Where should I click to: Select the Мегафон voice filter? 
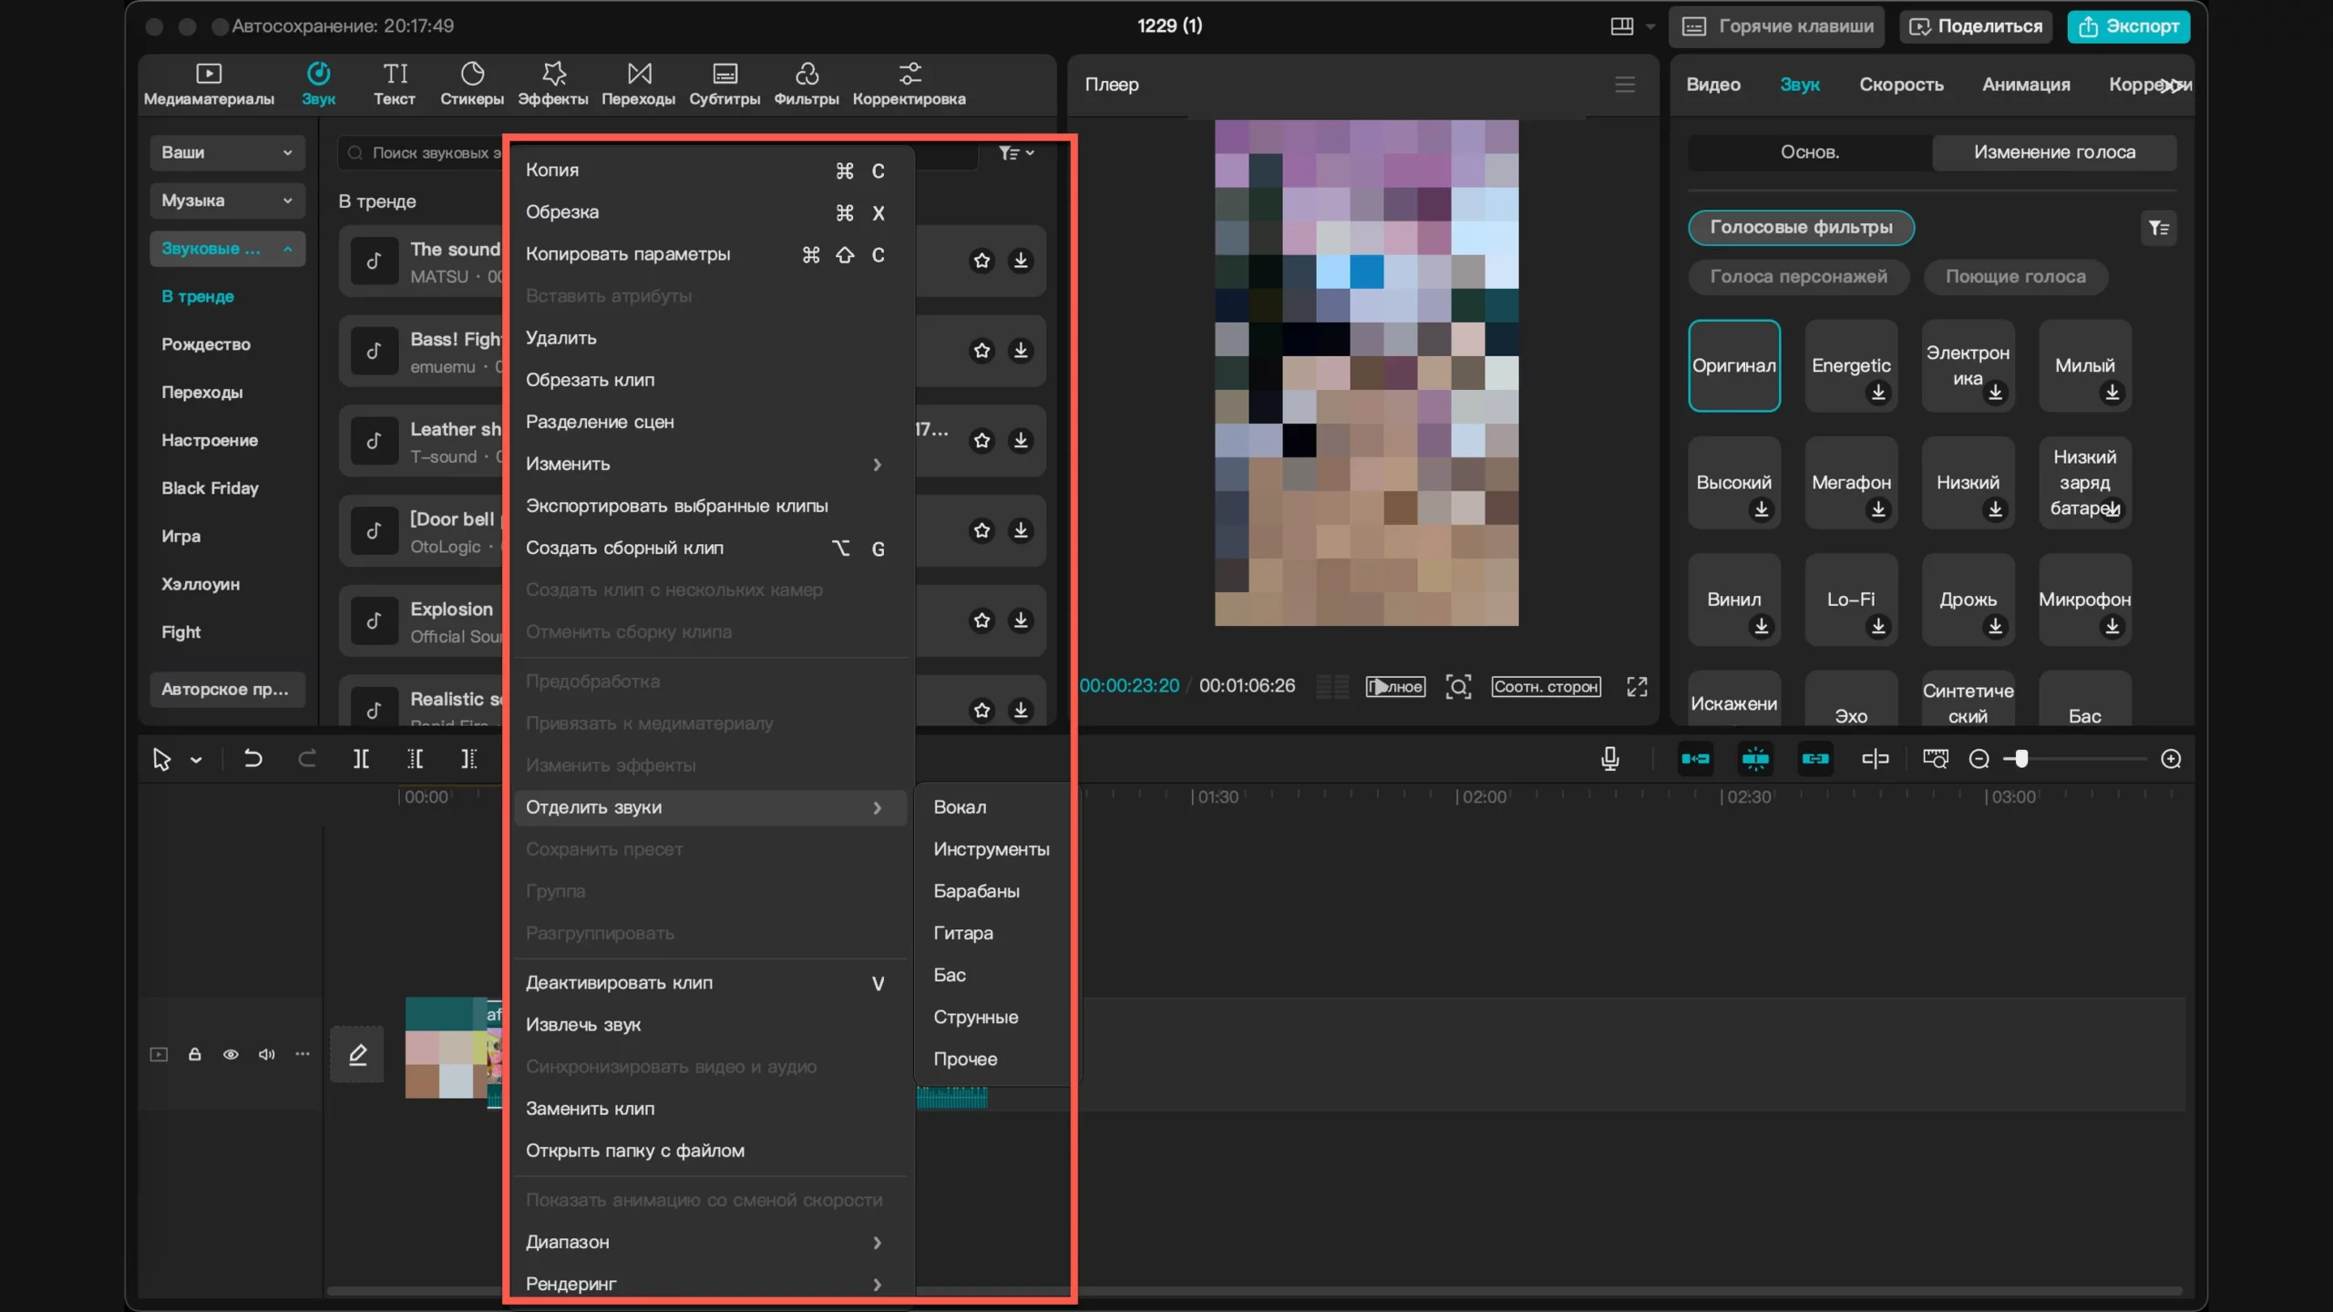(x=1851, y=483)
